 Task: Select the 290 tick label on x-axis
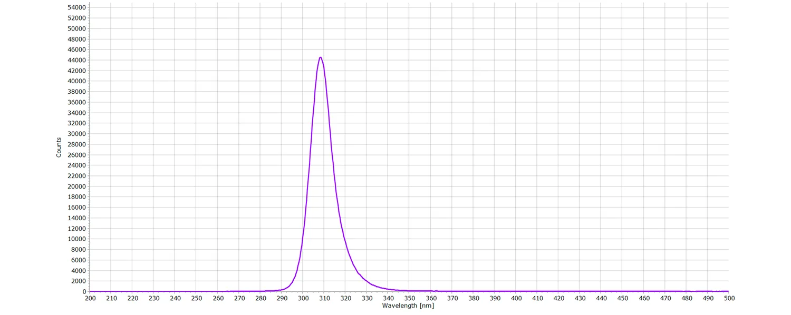282,298
